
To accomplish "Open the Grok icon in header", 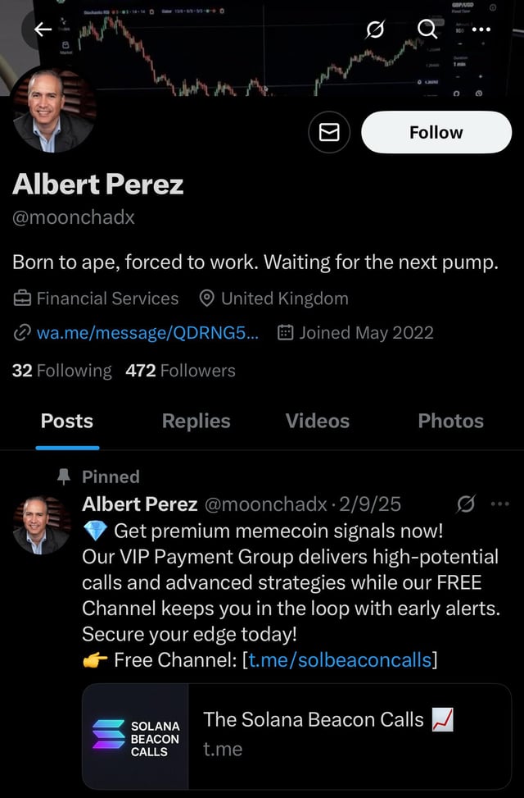I will pos(375,30).
